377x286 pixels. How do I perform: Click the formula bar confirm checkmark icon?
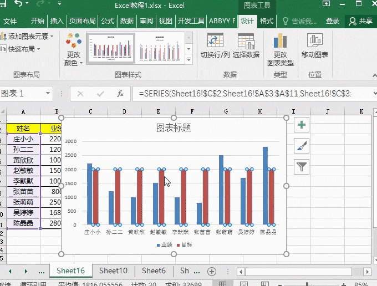click(100, 94)
